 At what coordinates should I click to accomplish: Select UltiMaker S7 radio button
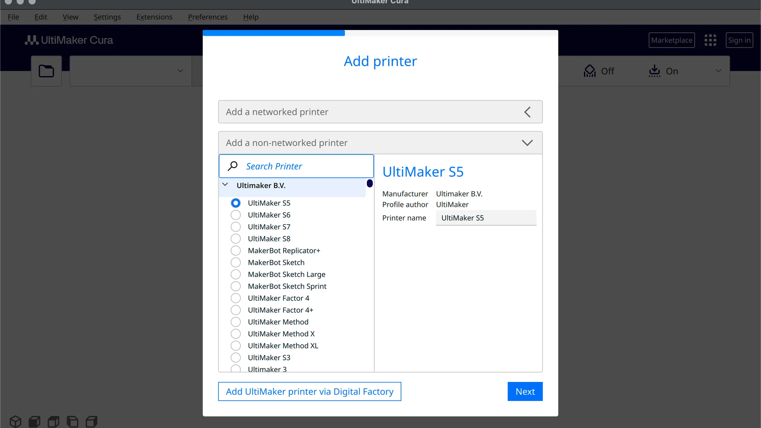point(236,226)
